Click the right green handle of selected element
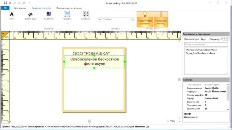The image size is (232, 130). pos(125,62)
